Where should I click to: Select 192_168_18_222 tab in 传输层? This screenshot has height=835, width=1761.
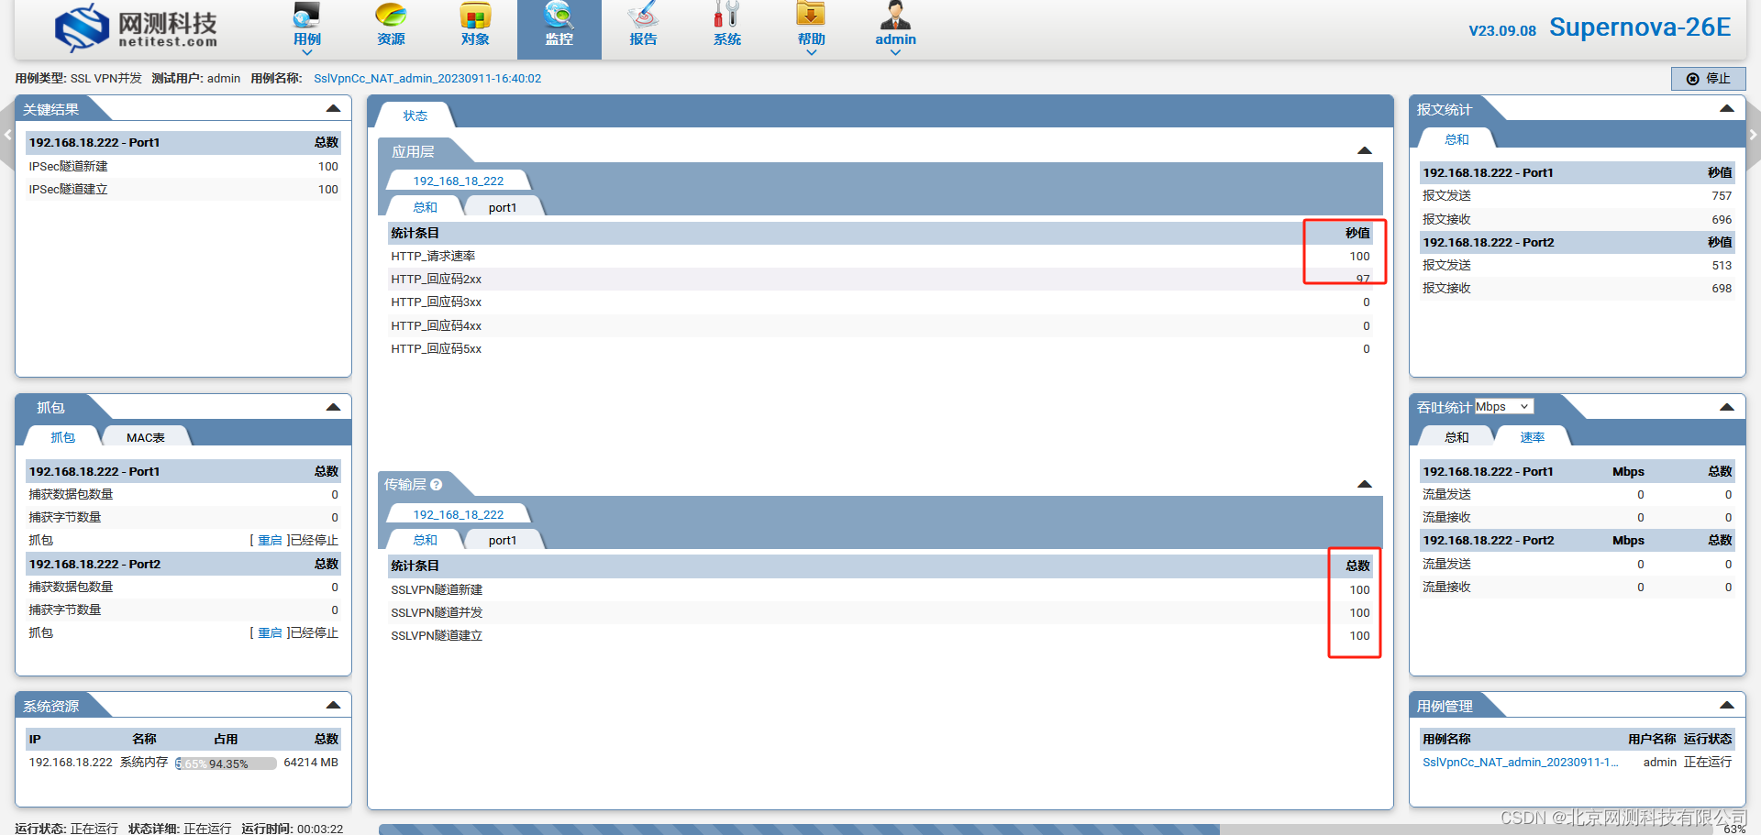tap(458, 515)
